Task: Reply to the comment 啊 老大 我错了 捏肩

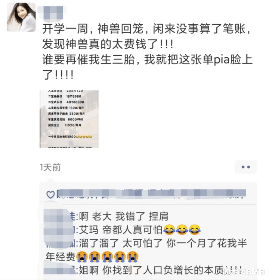Action: [x=124, y=216]
